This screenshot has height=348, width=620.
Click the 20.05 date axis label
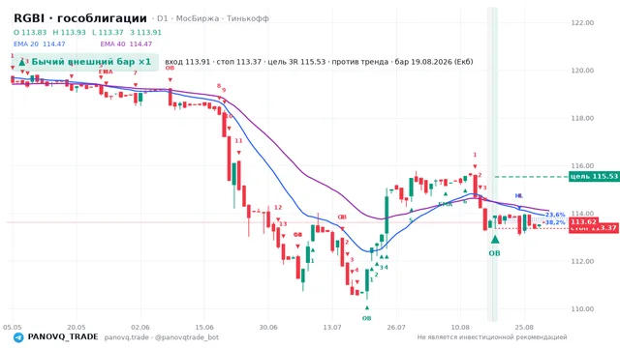coord(77,327)
